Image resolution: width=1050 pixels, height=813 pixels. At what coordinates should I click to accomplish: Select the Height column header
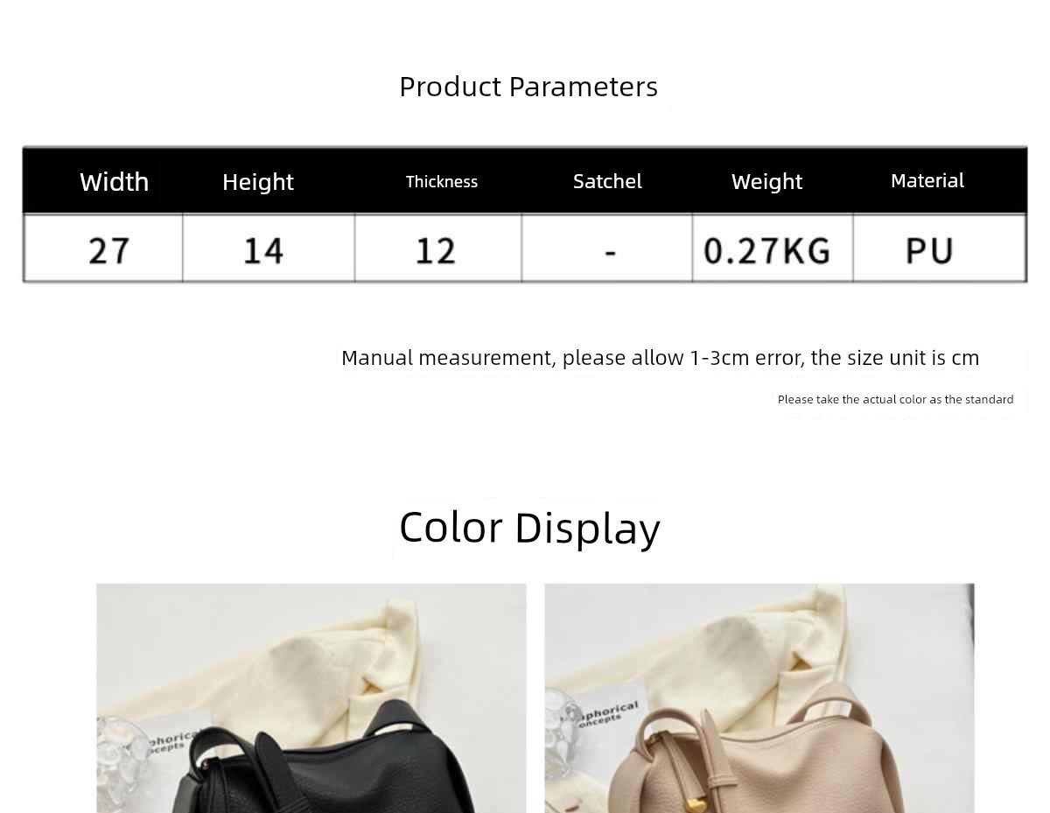(258, 181)
